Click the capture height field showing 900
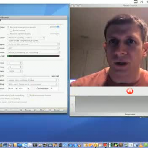The height and width of the screenshot is (148, 148). pos(22,89)
